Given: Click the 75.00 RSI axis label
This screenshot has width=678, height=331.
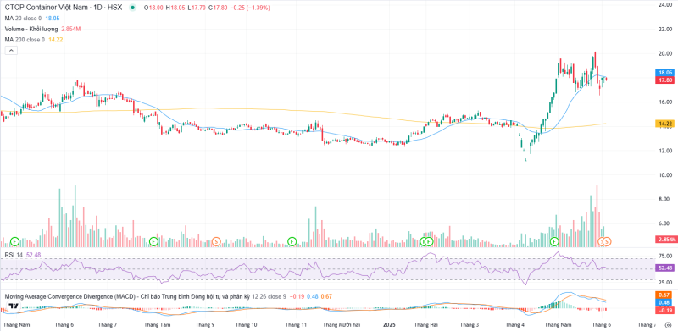Looking at the screenshot, I should [x=664, y=257].
